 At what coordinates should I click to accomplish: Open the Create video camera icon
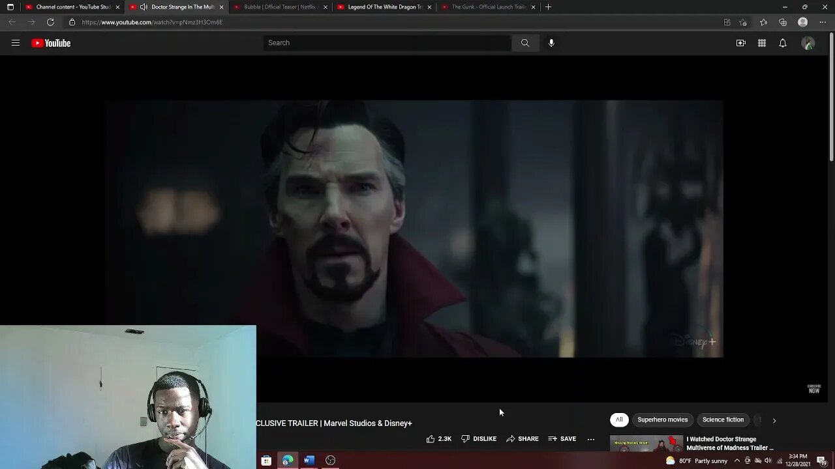(x=741, y=43)
